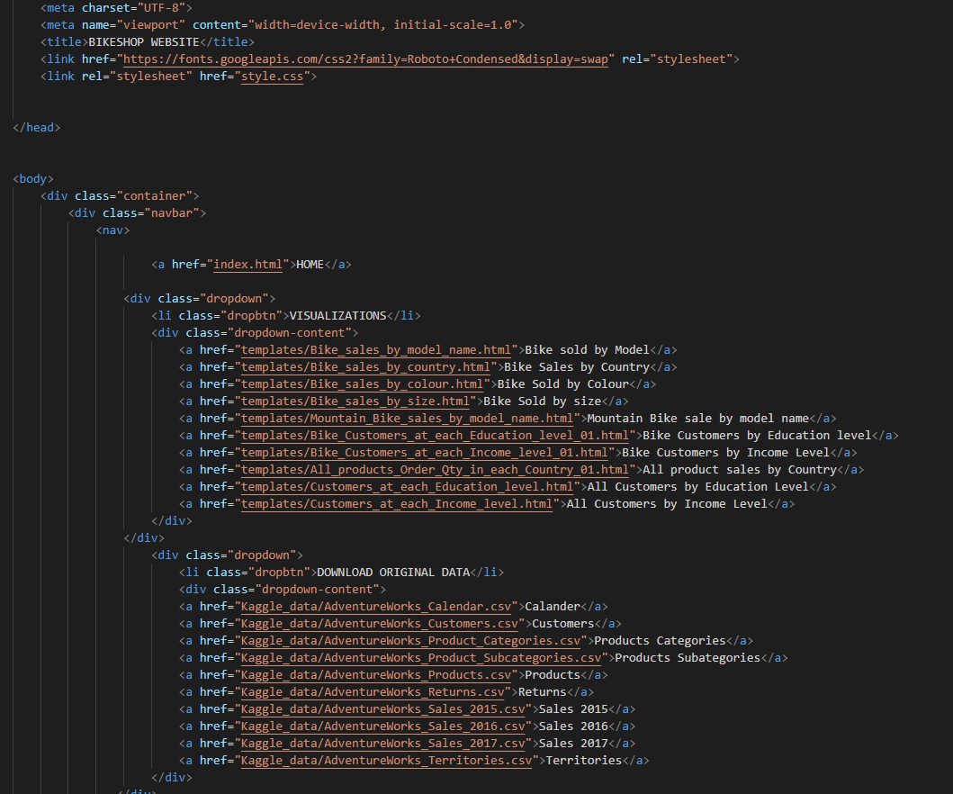Click the 'Bike Sold by size' text
Image resolution: width=953 pixels, height=794 pixels.
pos(542,401)
